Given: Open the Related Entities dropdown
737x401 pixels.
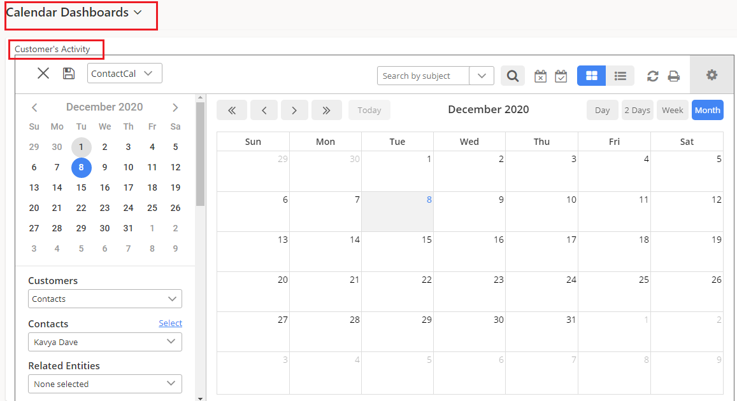Looking at the screenshot, I should 105,384.
